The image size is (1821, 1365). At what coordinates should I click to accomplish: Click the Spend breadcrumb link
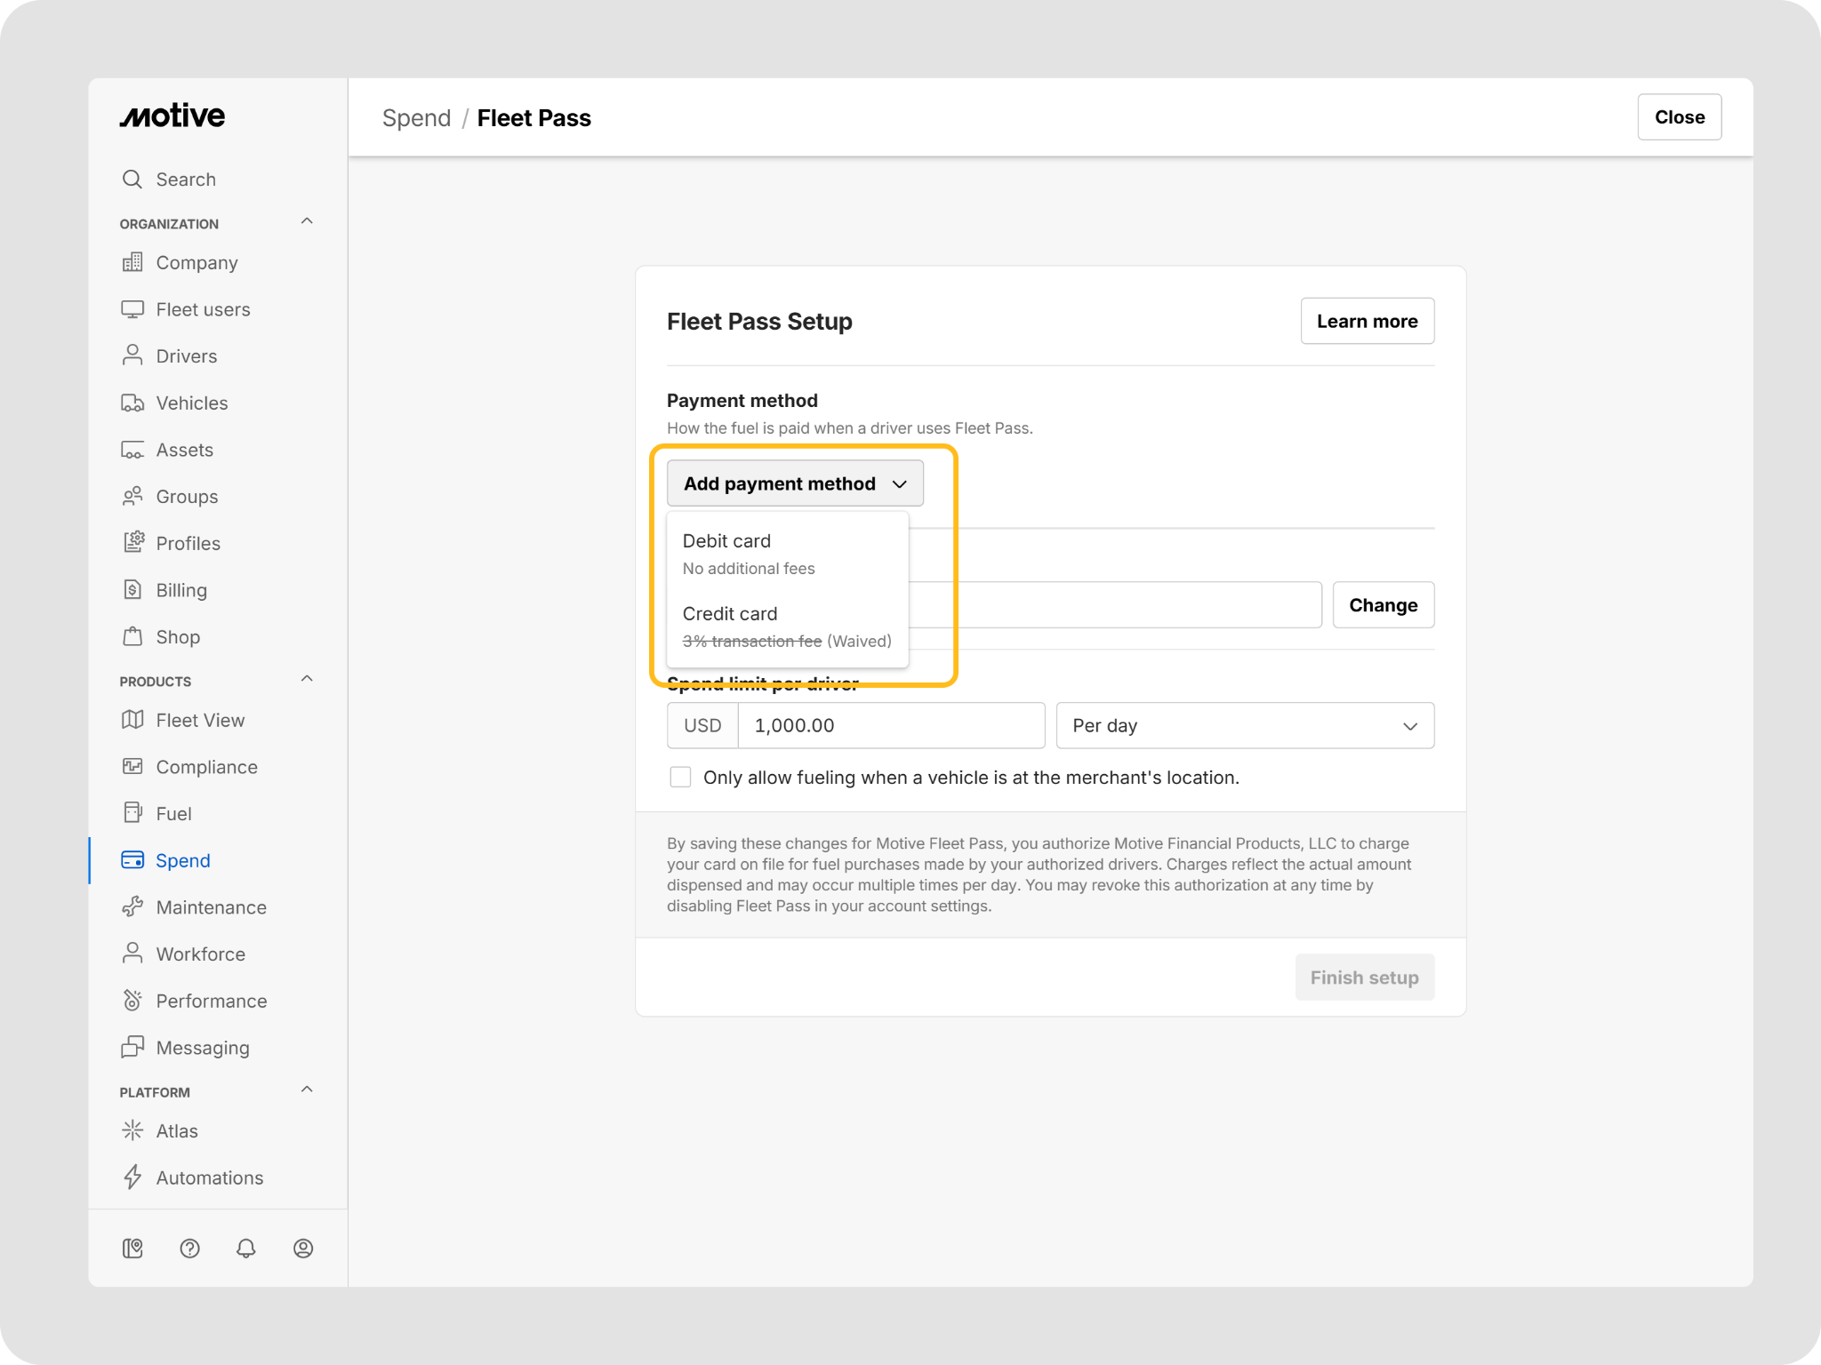click(416, 118)
